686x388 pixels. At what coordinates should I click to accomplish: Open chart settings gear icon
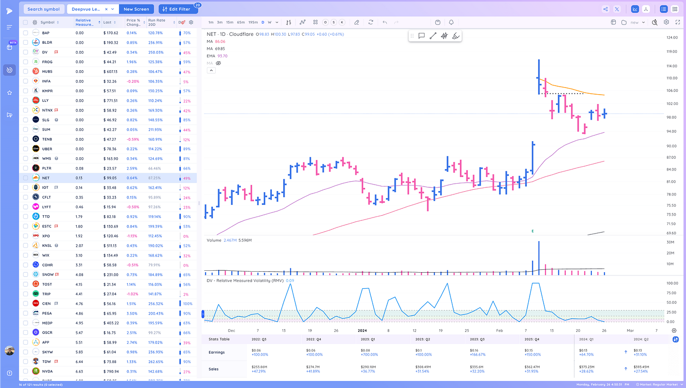pyautogui.click(x=666, y=22)
